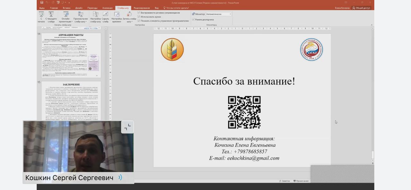This screenshot has height=190, width=411.
Task: Expand Произвольное слайд-шоу dropdown
Action: coord(81,17)
